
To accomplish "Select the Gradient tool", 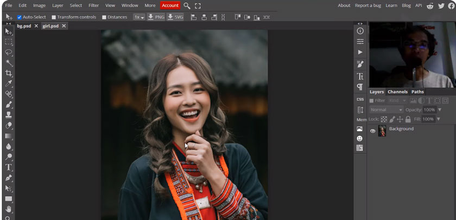I will (9, 136).
